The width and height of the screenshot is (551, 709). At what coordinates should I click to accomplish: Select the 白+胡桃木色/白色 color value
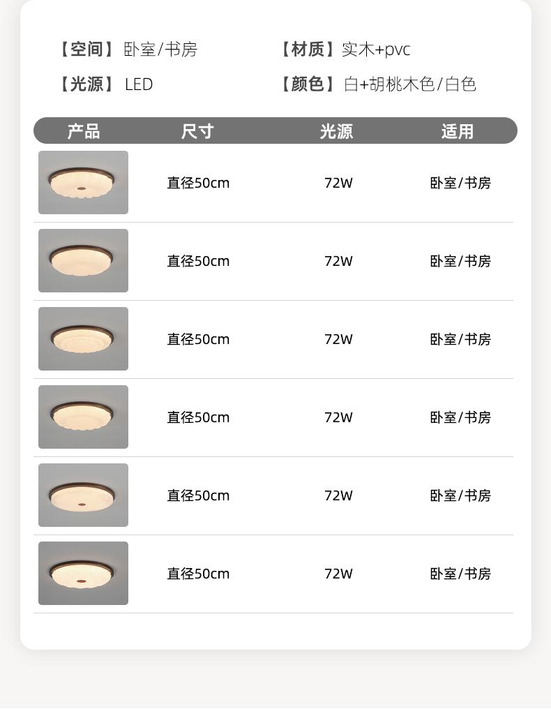click(x=410, y=84)
